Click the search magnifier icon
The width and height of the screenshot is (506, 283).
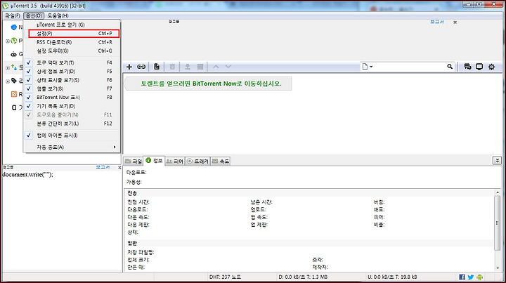[x=450, y=67]
